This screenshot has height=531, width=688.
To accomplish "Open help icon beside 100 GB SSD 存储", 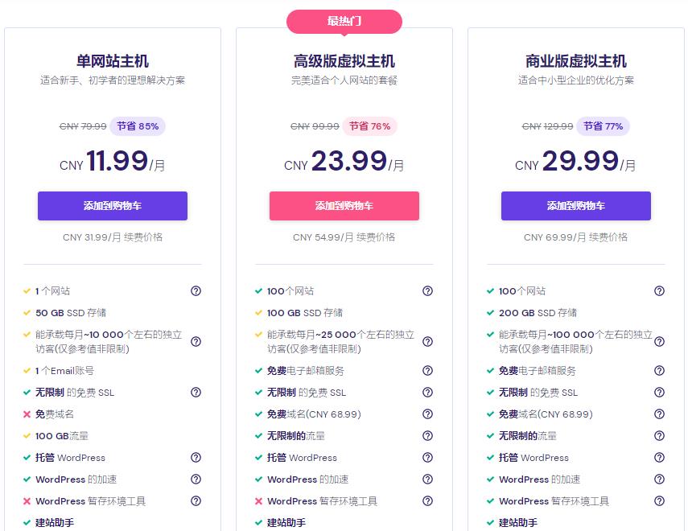I will pos(427,313).
